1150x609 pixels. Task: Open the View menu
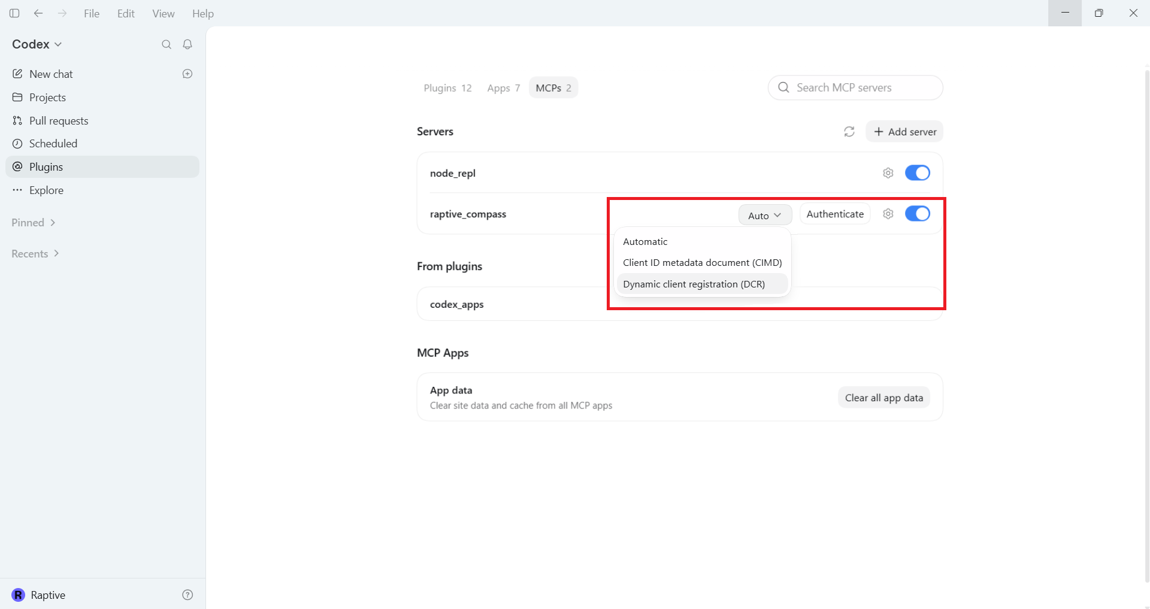(x=164, y=13)
